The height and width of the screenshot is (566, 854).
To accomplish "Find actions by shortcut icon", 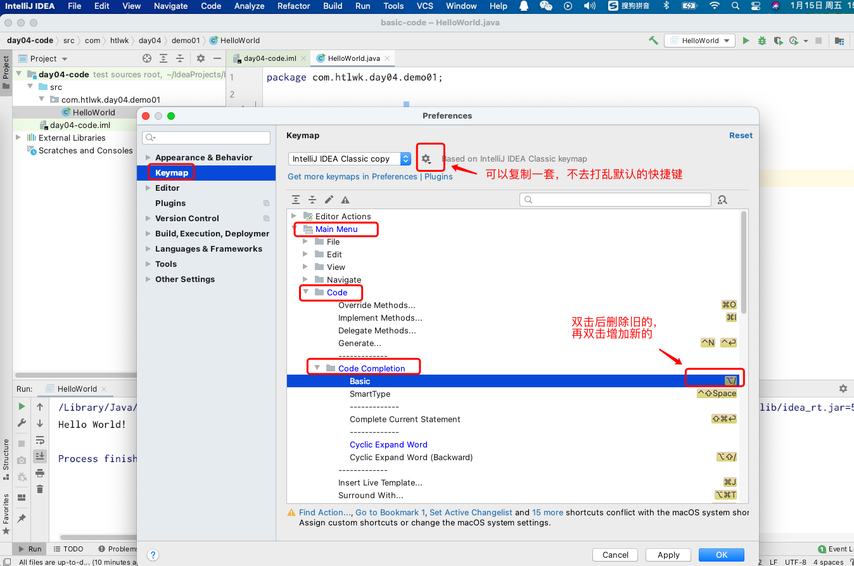I will [x=722, y=200].
